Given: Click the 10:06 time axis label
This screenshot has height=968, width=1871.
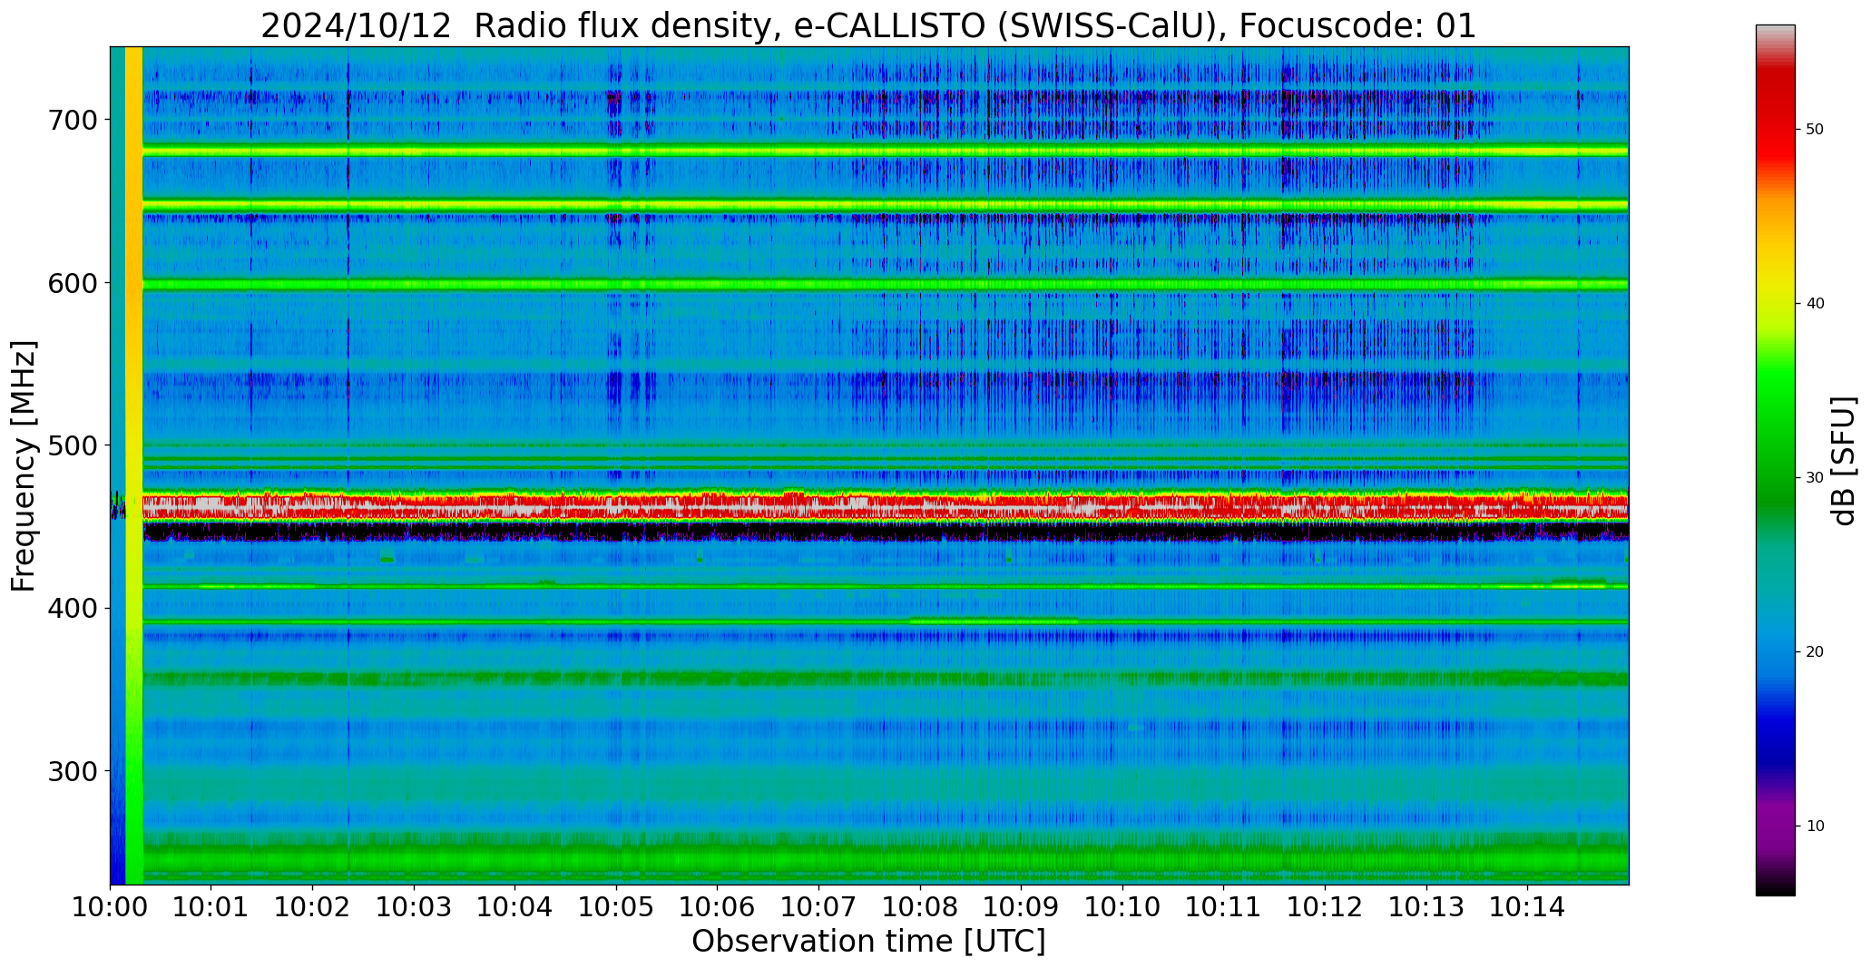Looking at the screenshot, I should click(718, 905).
